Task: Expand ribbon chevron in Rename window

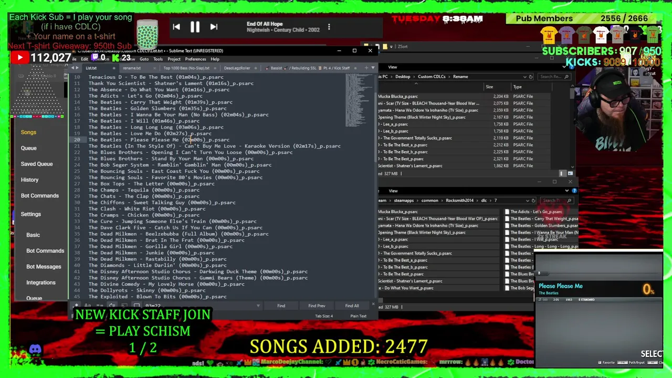Action: click(564, 67)
